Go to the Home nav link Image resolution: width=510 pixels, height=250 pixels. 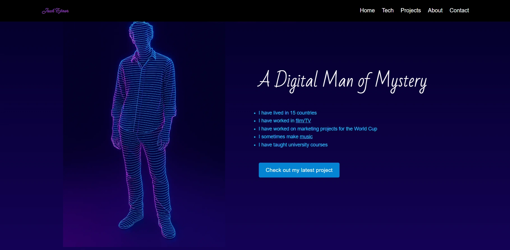tap(367, 10)
